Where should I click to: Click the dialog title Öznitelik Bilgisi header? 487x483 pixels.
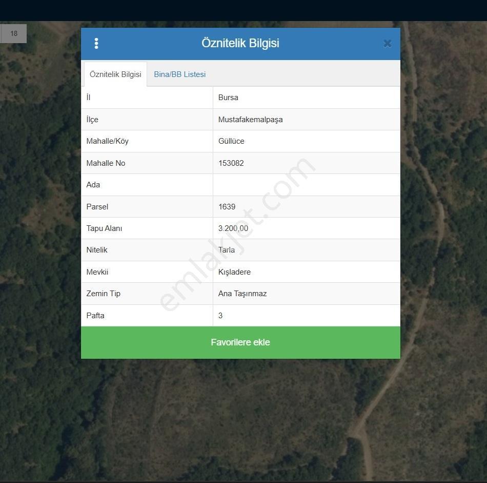(240, 43)
